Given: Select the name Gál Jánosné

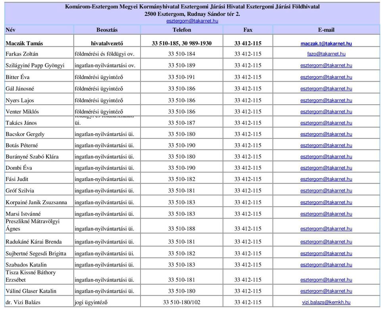Looking at the screenshot, I should 20,89.
